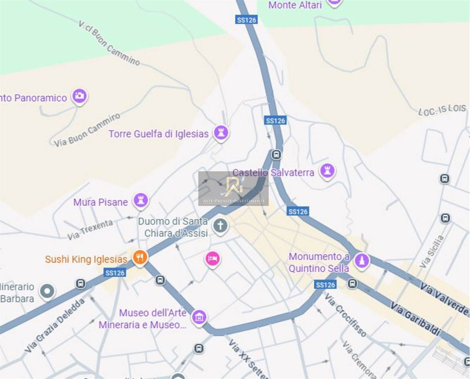Click the Monte Altari label
The height and width of the screenshot is (379, 470).
295,5
